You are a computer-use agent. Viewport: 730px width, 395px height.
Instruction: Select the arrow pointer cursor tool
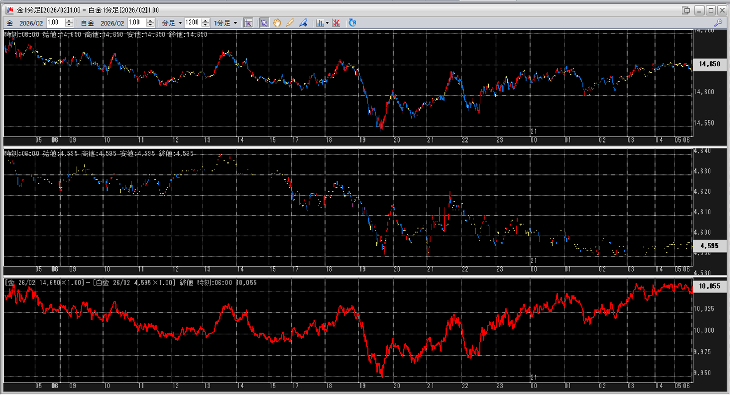[x=264, y=23]
